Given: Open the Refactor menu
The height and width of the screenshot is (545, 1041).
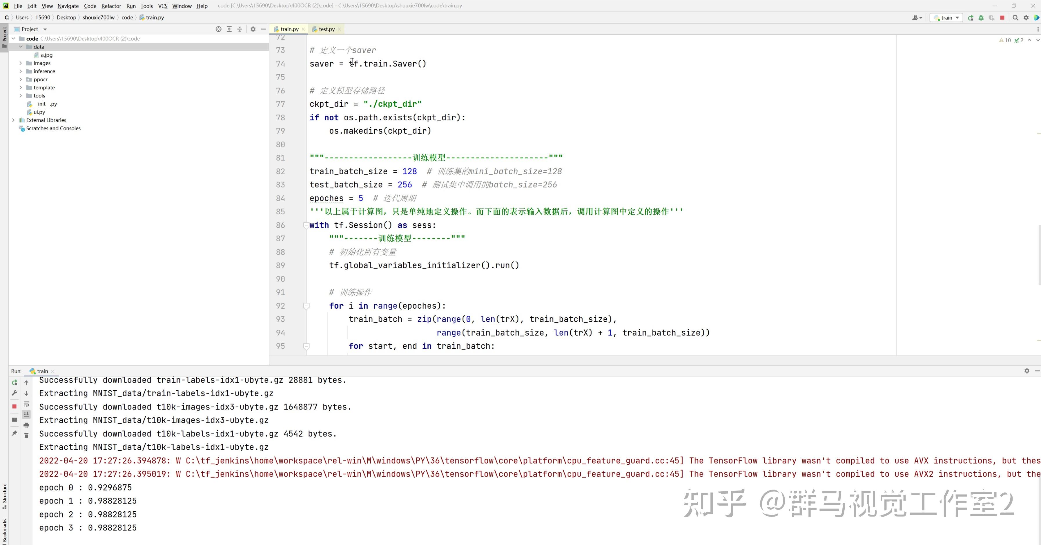Looking at the screenshot, I should pos(111,6).
